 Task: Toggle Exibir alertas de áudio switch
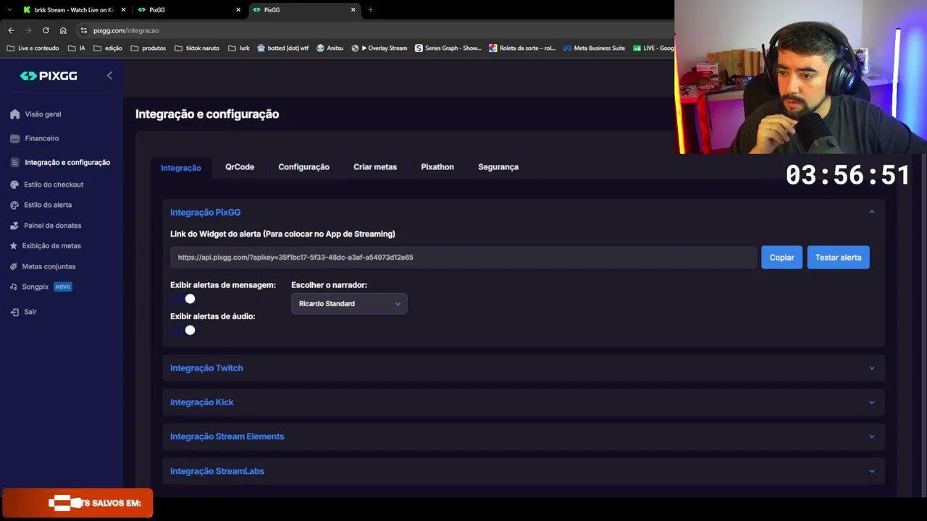pyautogui.click(x=183, y=330)
